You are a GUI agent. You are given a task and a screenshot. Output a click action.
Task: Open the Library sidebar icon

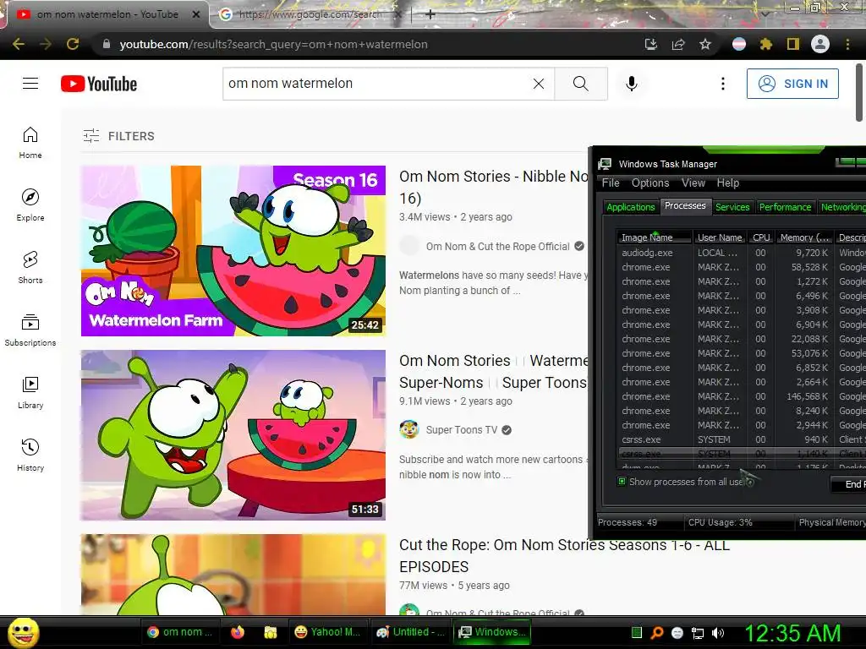point(30,392)
